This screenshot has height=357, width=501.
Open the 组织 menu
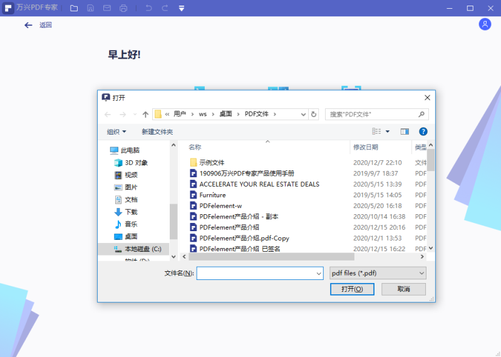[x=116, y=132]
